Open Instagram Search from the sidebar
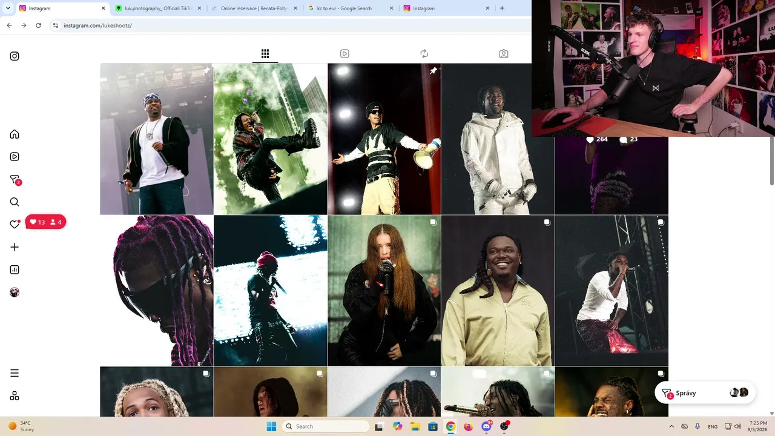The height and width of the screenshot is (436, 775). (x=15, y=202)
